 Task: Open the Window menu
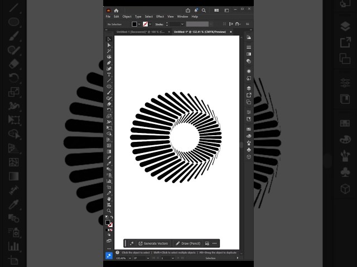pos(182,17)
